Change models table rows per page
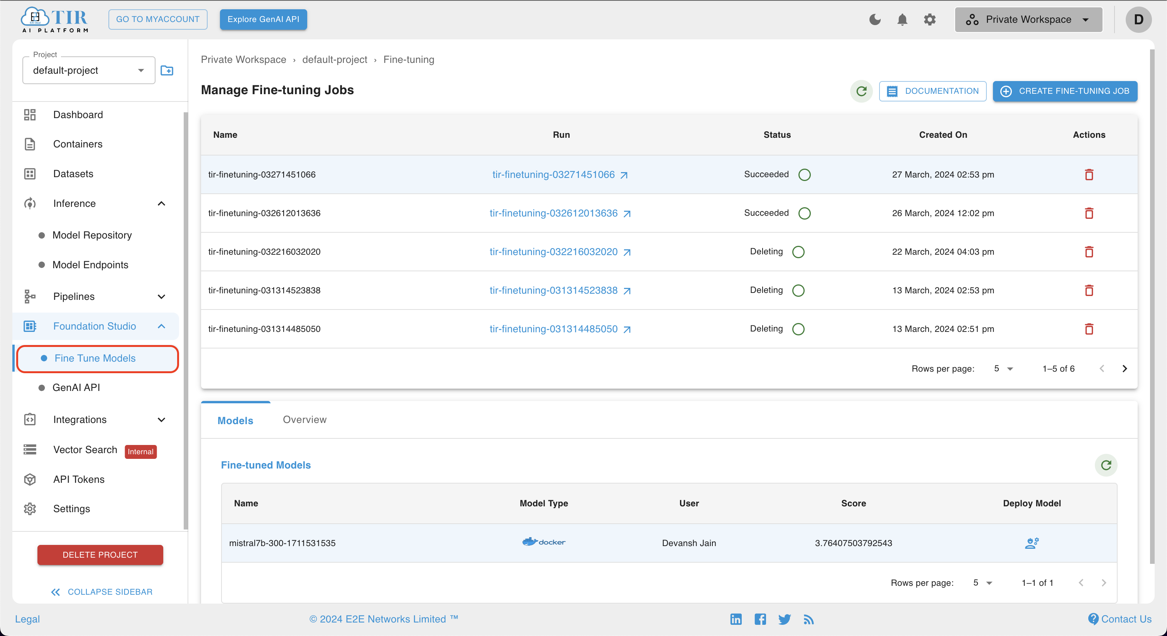1167x636 pixels. (982, 582)
